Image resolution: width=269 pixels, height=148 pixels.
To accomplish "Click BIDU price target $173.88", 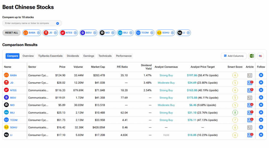I will click(x=192, y=98).
